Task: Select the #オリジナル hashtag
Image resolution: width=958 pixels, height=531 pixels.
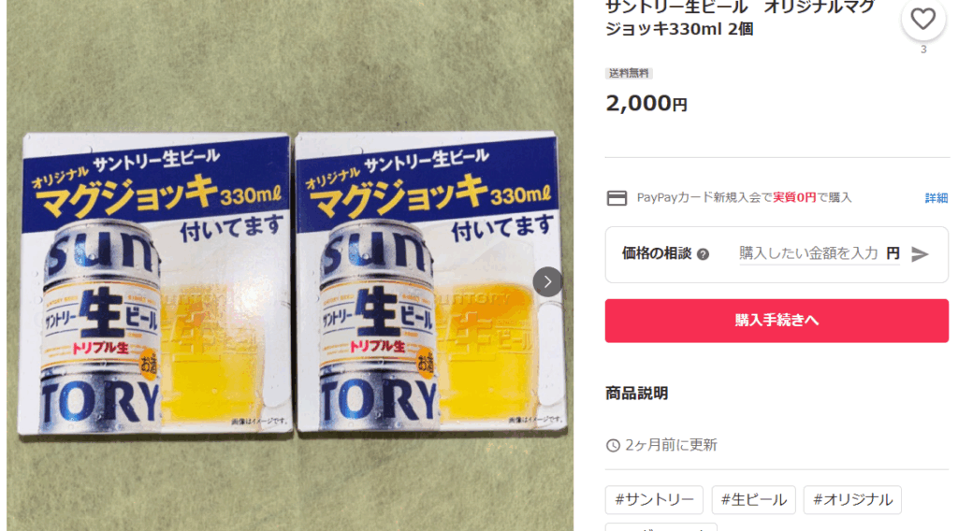Action: point(852,500)
